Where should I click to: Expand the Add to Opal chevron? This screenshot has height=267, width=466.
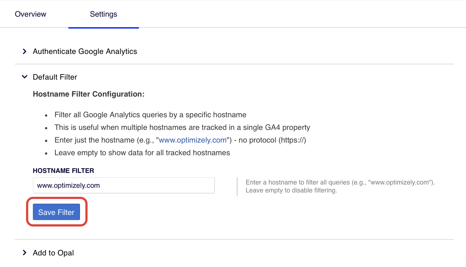[25, 253]
